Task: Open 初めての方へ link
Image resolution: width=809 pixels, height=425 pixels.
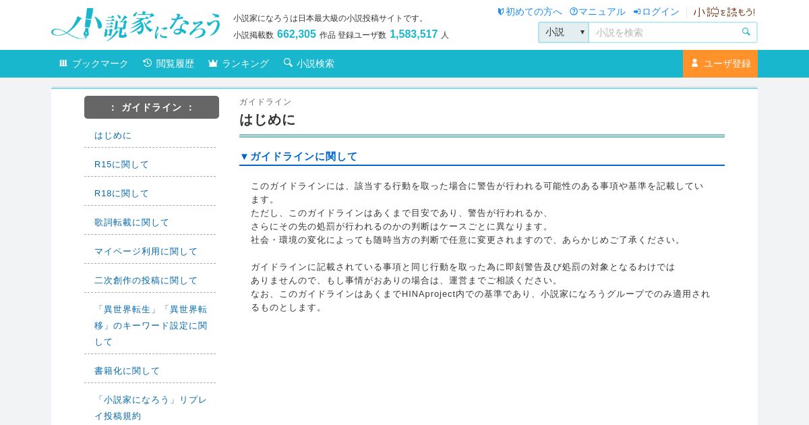Action: [534, 11]
